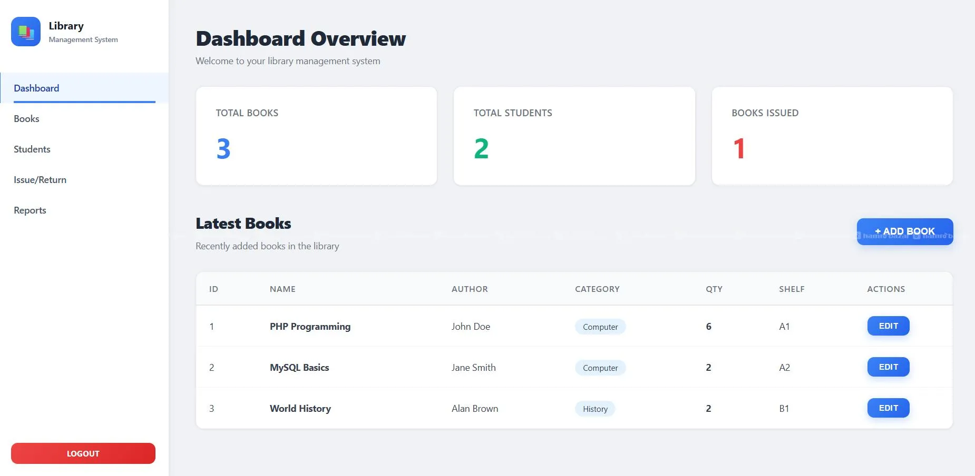The height and width of the screenshot is (476, 975).
Task: Edit the World History book
Action: 888,408
